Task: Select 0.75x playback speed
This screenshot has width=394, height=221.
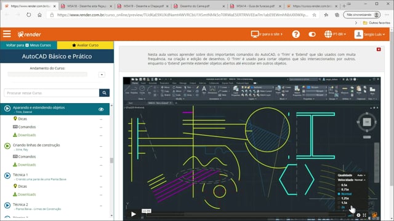Action: click(345, 190)
